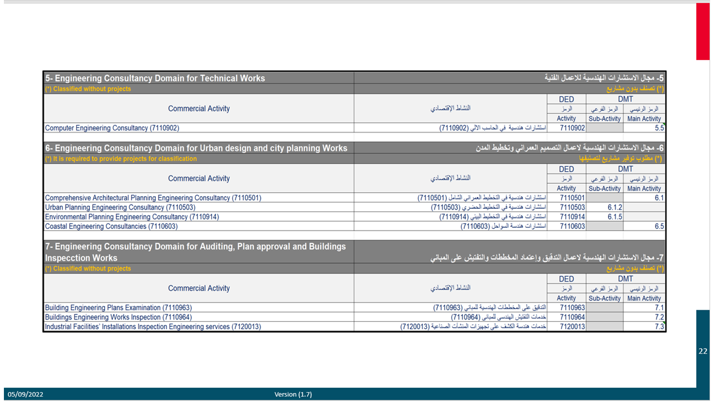This screenshot has height=401, width=714.
Task: Click Comprehensive Architectural Planning Engineering Consultancy row
Action: click(153, 198)
